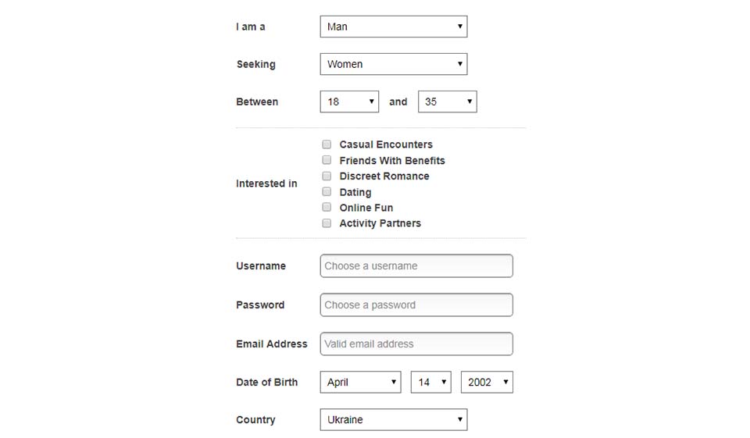This screenshot has height=438, width=750.
Task: Open the birth year 2002 dropdown
Action: pos(487,382)
